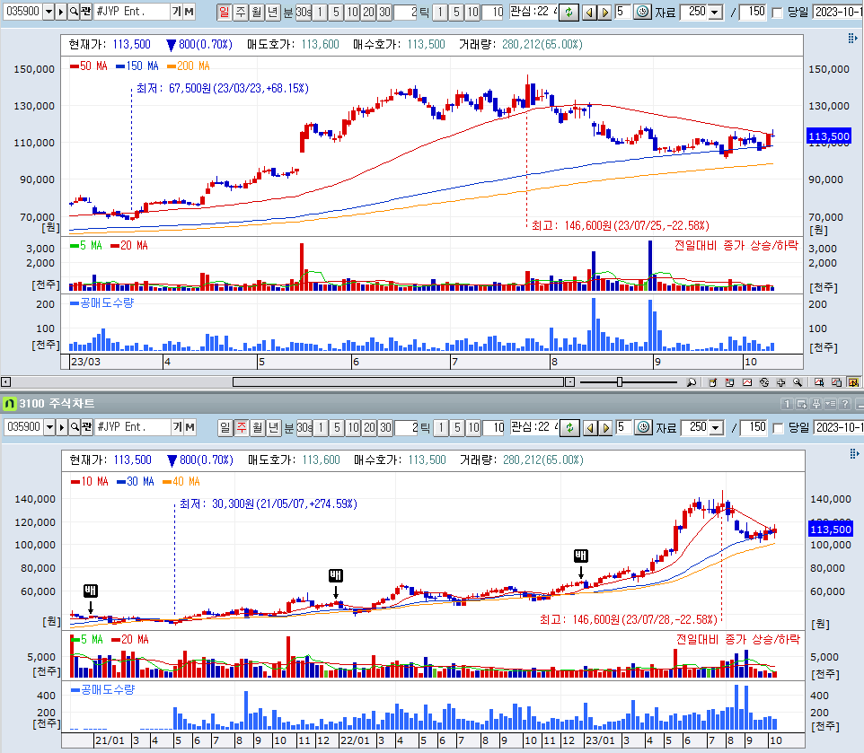The width and height of the screenshot is (864, 753).
Task: Click the 30s interval button in lower chart
Action: (304, 428)
